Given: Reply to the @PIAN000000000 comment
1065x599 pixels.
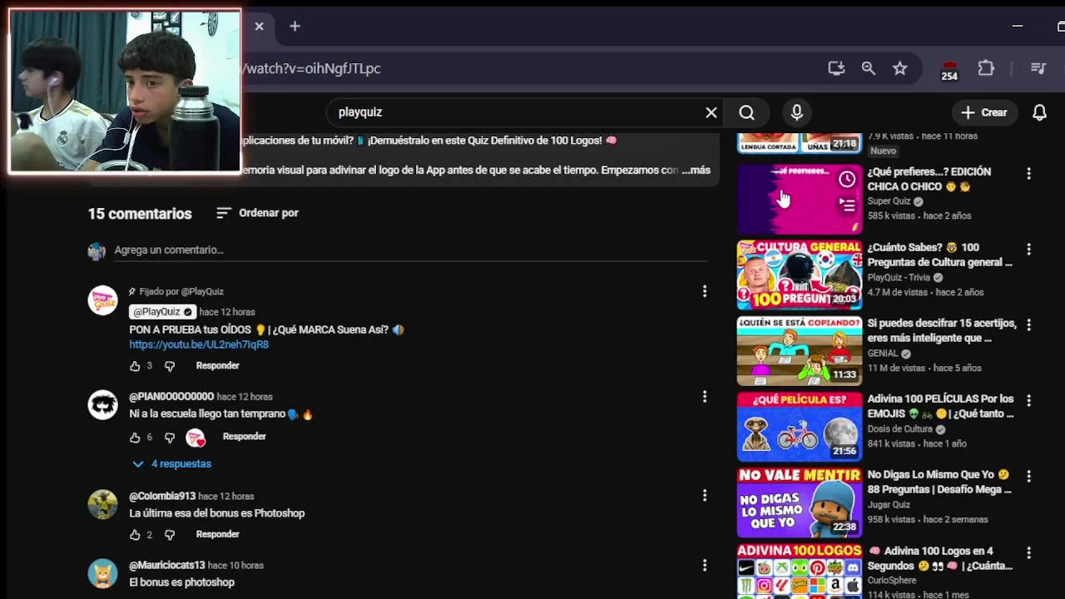Looking at the screenshot, I should tap(244, 437).
